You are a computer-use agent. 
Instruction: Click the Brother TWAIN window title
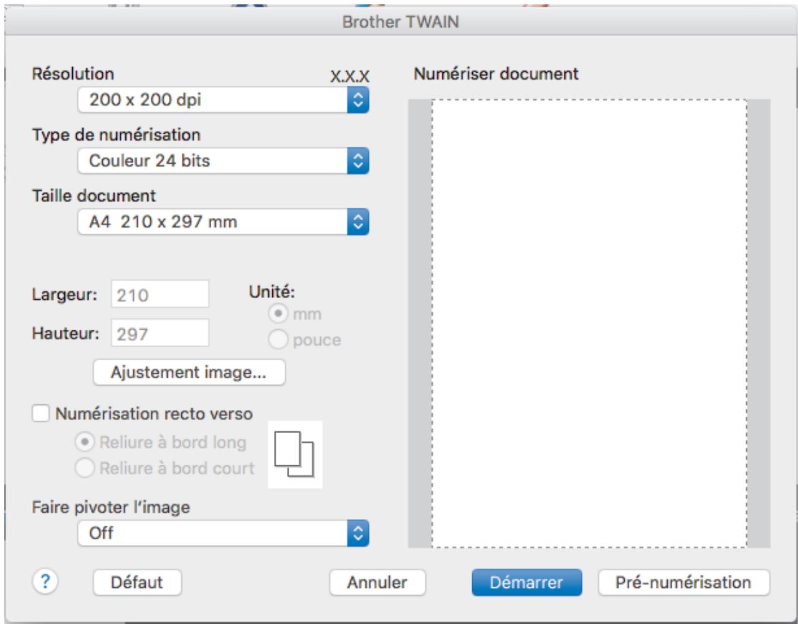(x=401, y=24)
